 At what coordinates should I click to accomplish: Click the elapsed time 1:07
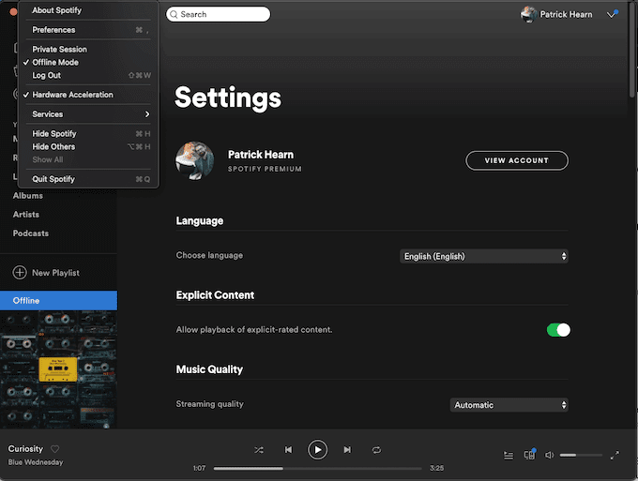coord(199,469)
